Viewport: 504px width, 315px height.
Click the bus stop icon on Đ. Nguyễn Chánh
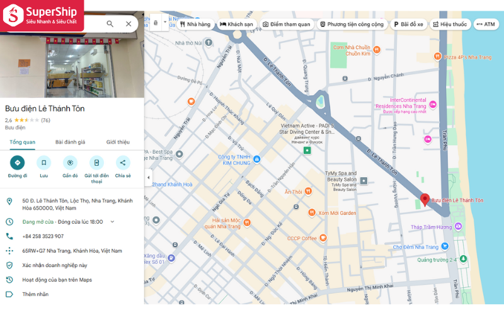pos(345,78)
